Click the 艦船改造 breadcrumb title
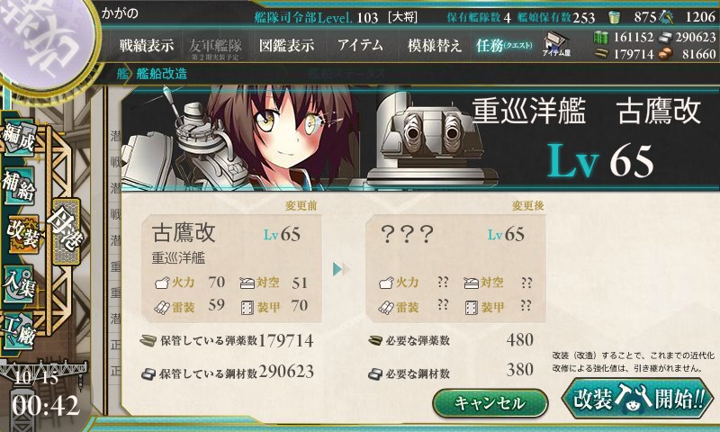720x432 pixels. pos(161,74)
